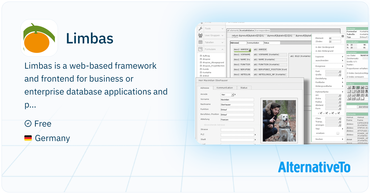Screen dimensions: 370x194
Task: Collapse the Formulare sidebar section chevron
Action: tap(223, 49)
